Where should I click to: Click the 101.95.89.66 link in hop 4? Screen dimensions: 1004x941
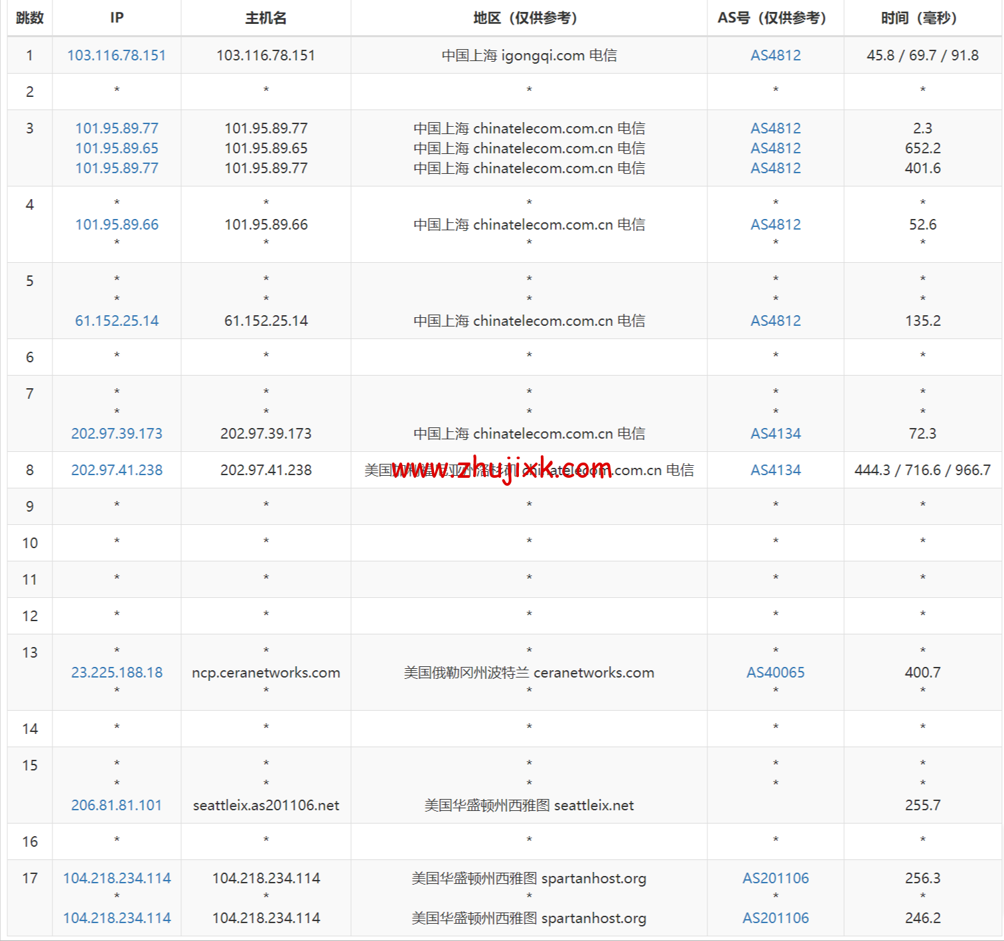tap(116, 224)
